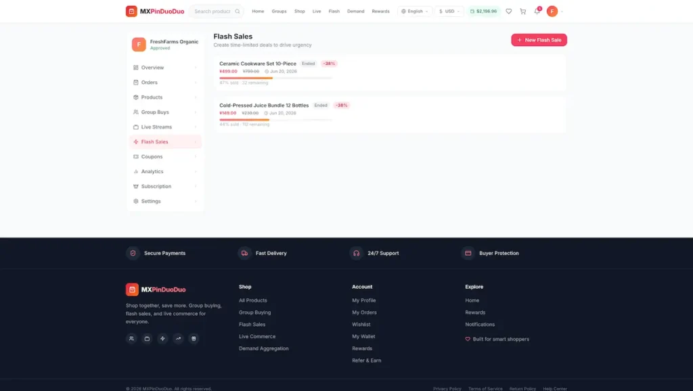
Task: Click the Secure Payments shield icon
Action: 133,253
